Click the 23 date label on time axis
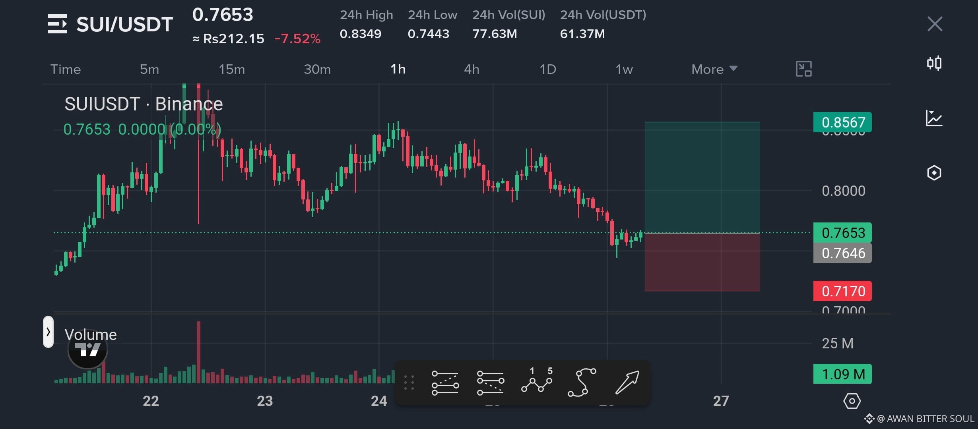Image resolution: width=978 pixels, height=429 pixels. click(265, 401)
